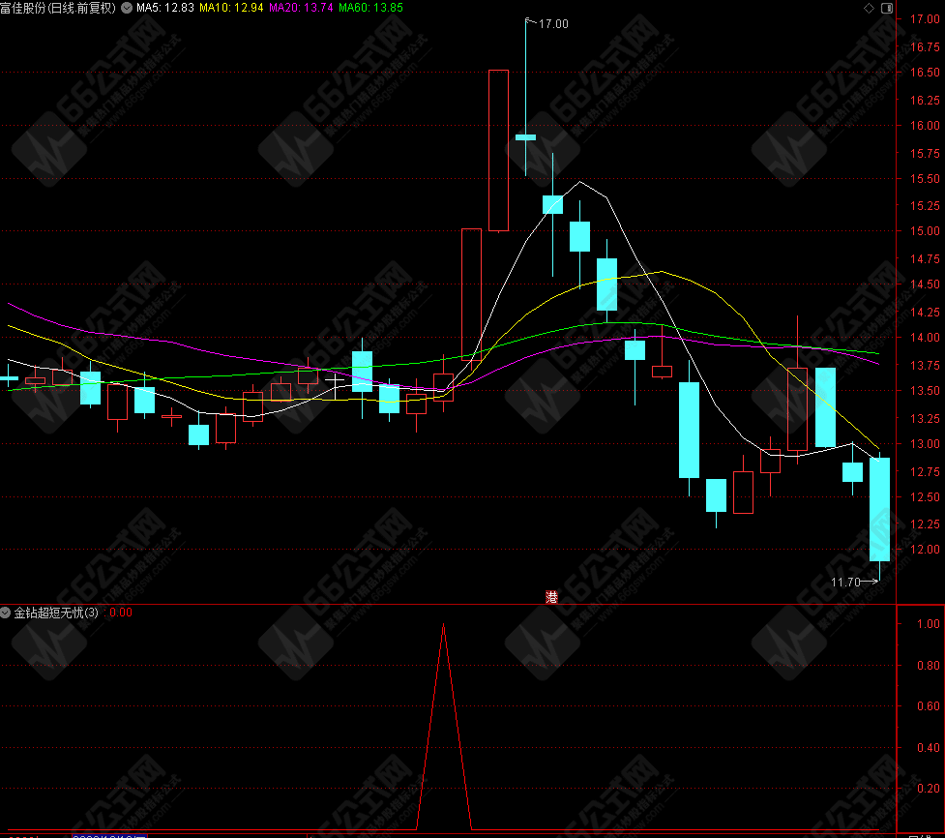Click the 11.70 low price arrow marker

(853, 582)
